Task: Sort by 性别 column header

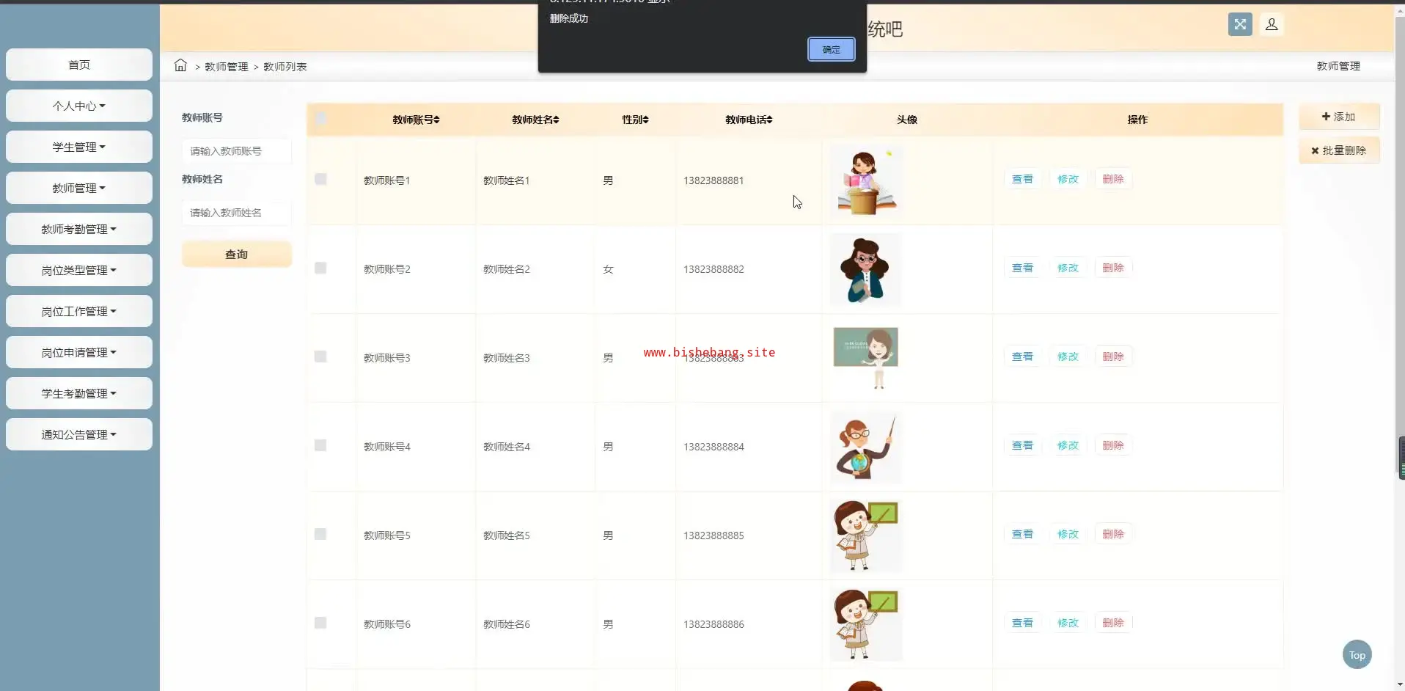Action: 635,120
